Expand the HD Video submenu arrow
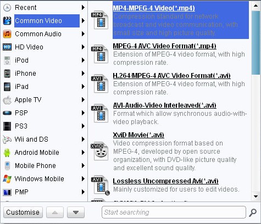The height and width of the screenshot is (224, 261). tap(83, 47)
